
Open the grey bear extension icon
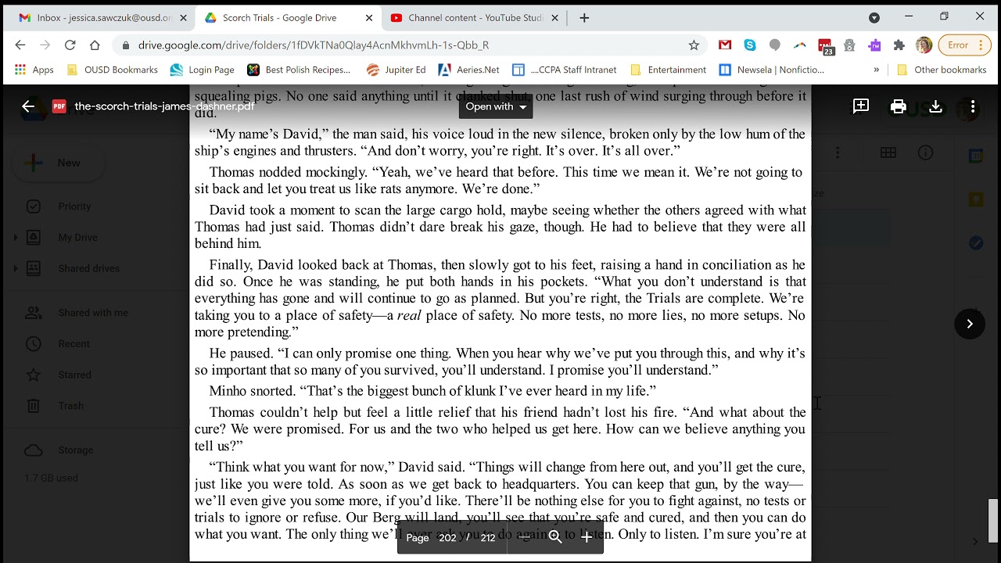tap(850, 45)
